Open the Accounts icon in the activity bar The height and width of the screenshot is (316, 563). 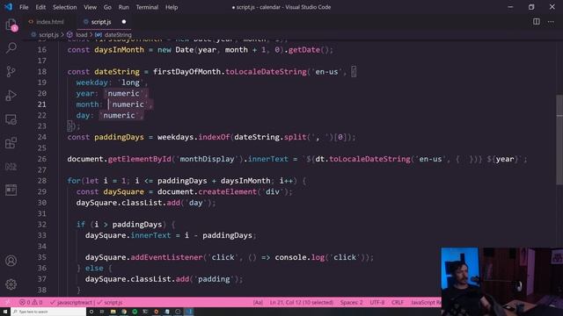[11, 261]
